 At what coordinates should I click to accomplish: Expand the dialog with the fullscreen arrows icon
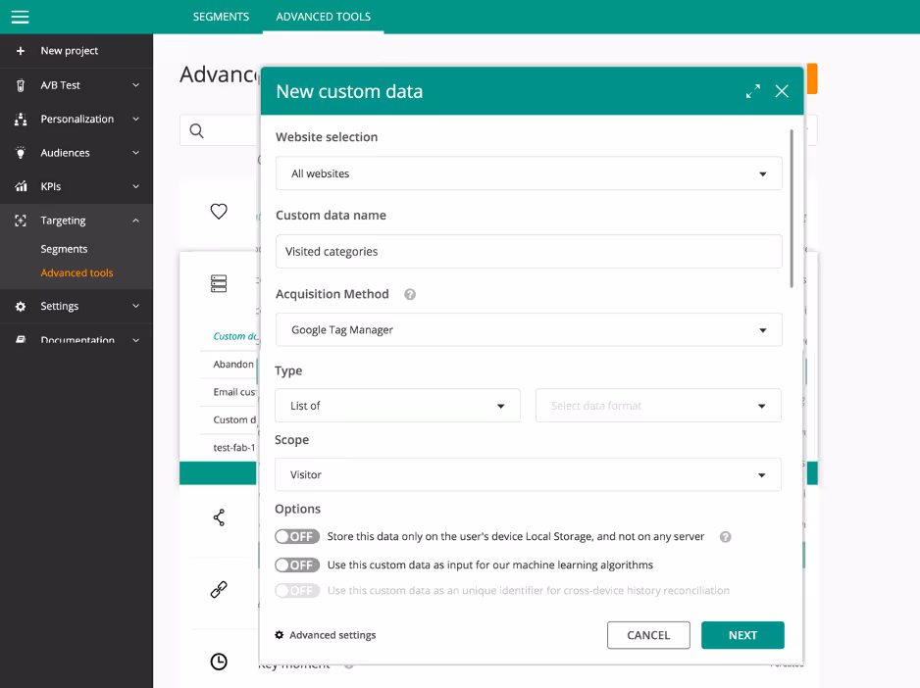753,91
